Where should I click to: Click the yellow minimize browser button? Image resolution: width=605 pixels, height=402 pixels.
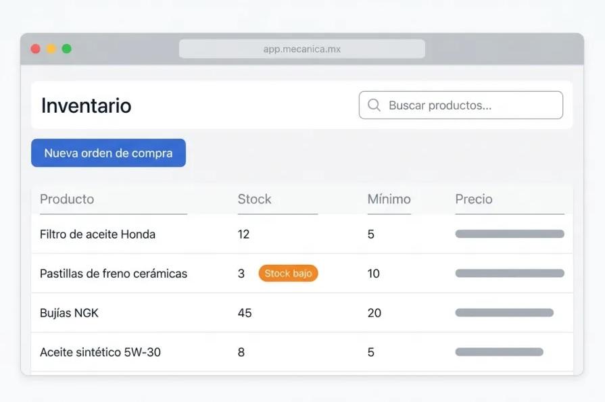[50, 49]
